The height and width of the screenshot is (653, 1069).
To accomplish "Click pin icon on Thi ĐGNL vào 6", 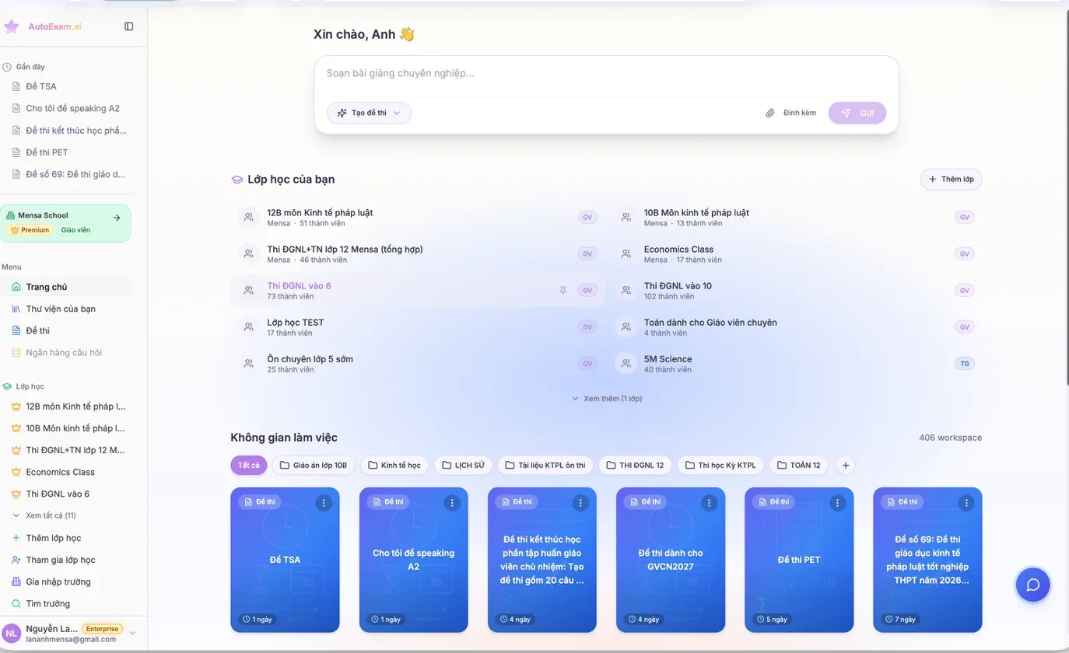I will click(x=563, y=290).
